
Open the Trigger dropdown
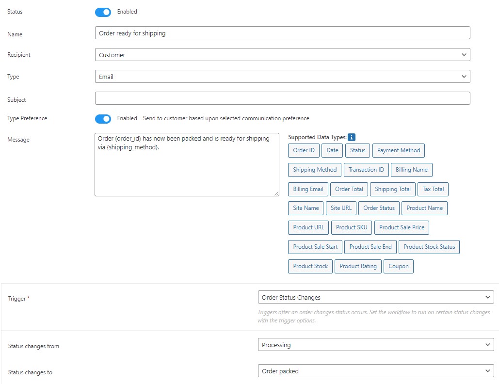[376, 297]
